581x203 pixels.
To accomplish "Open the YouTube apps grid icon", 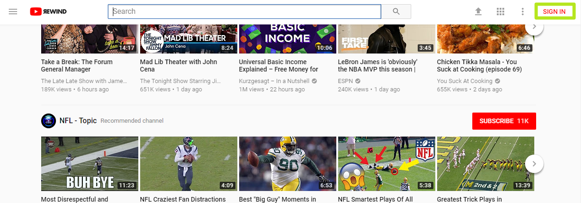I will pyautogui.click(x=500, y=12).
